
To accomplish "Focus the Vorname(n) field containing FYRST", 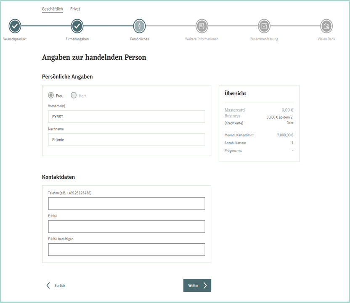I will (x=126, y=117).
